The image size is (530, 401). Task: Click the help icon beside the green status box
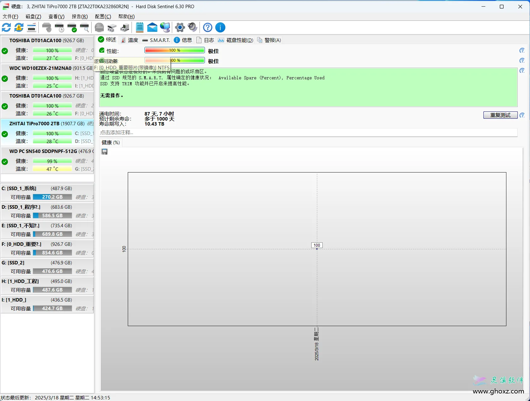pos(522,71)
